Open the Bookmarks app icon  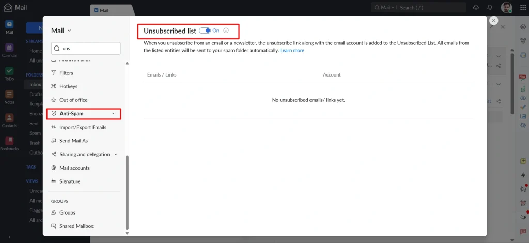pyautogui.click(x=9, y=143)
